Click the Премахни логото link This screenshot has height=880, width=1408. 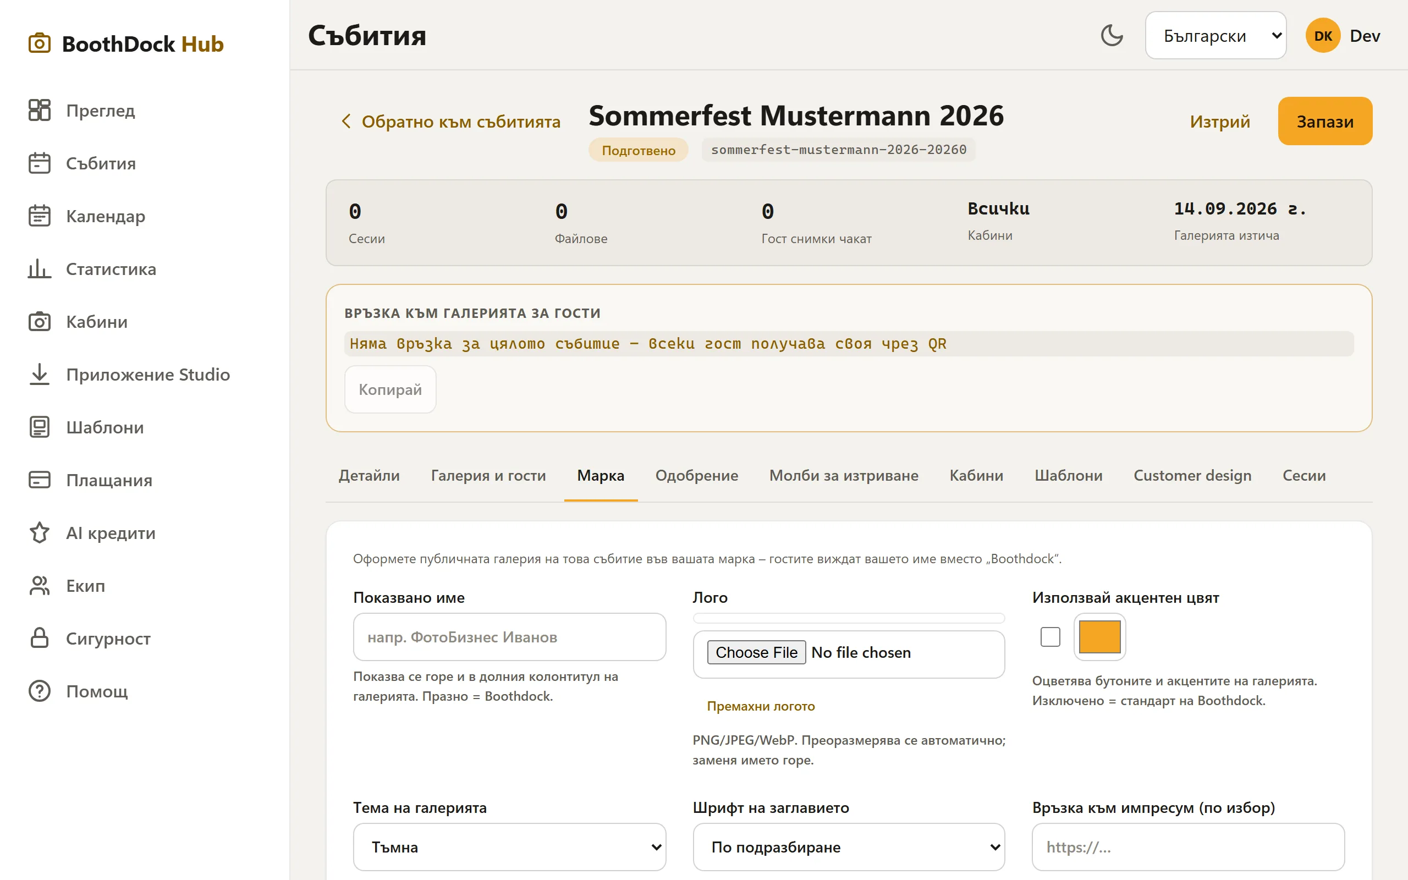tap(761, 706)
